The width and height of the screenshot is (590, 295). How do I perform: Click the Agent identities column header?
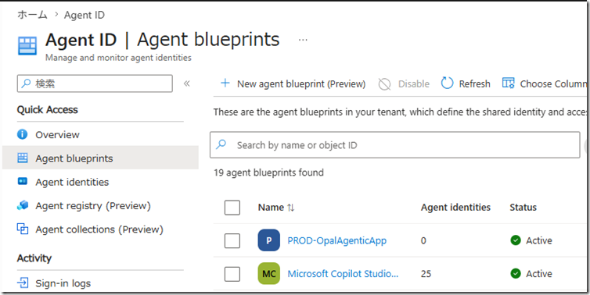(455, 208)
